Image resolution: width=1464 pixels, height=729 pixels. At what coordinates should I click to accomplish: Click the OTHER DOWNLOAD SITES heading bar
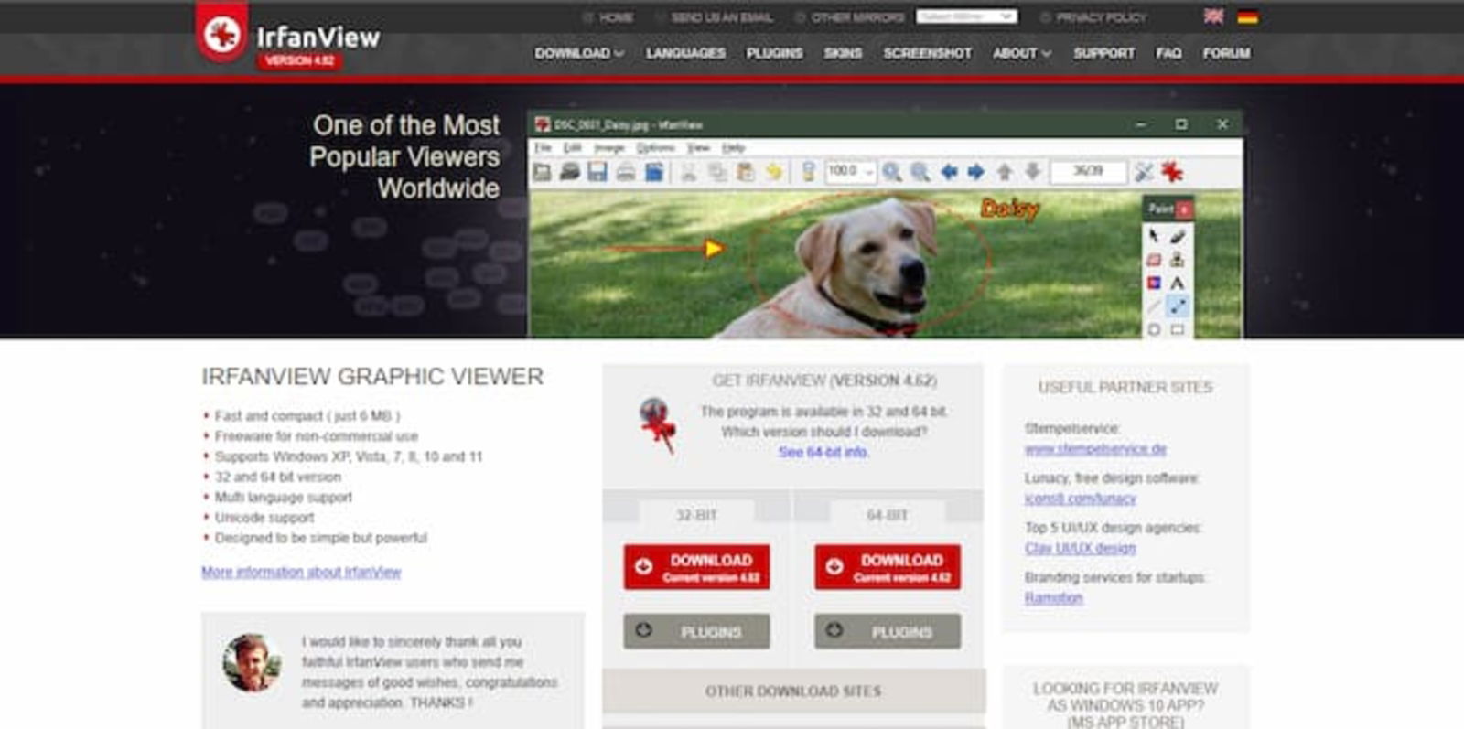coord(793,691)
